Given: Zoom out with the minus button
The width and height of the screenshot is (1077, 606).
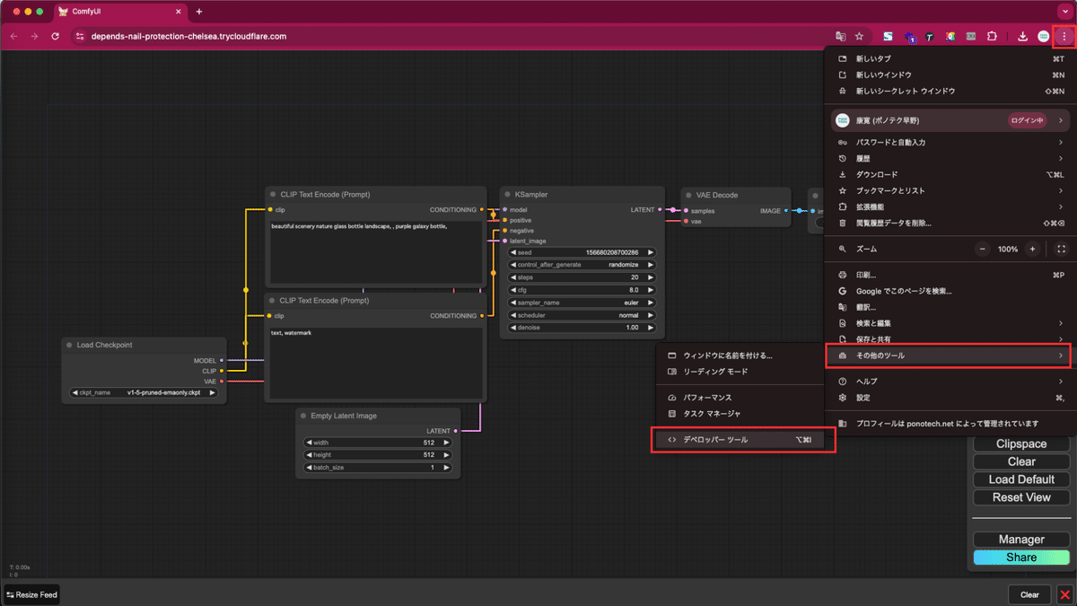Looking at the screenshot, I should click(984, 249).
